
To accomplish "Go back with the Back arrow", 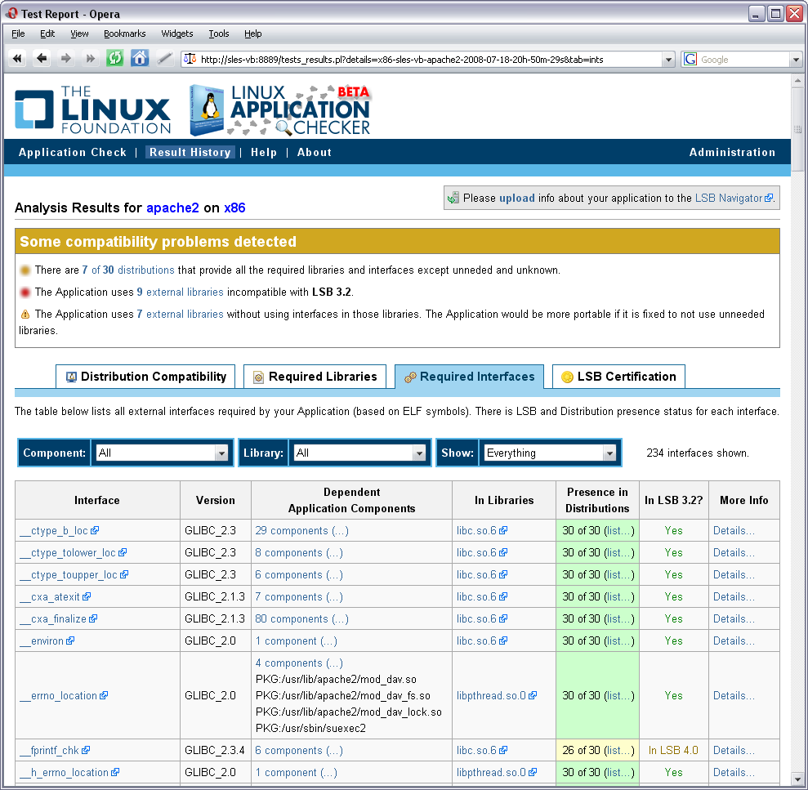I will click(x=42, y=59).
